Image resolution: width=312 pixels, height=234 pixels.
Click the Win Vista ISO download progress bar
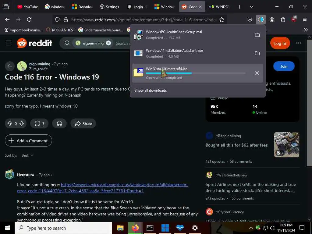(196, 73)
